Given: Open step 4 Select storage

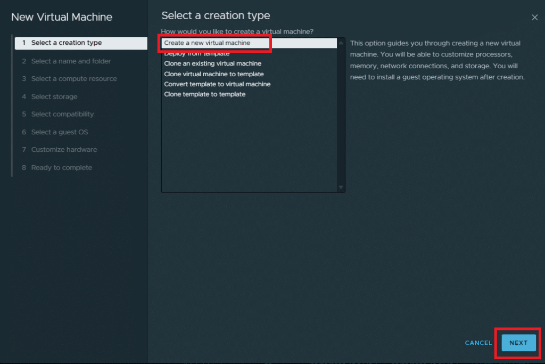Looking at the screenshot, I should click(x=54, y=96).
